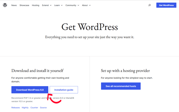Follow the Counter link
The image size is (179, 112).
click(x=34, y=108)
